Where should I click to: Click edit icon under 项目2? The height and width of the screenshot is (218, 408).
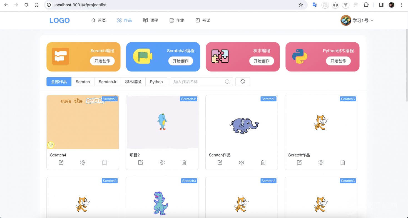pos(141,163)
